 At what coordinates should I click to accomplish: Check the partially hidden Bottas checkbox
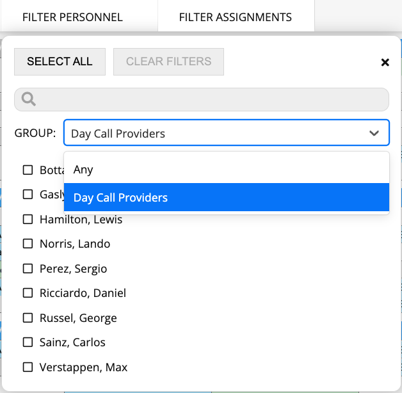click(28, 170)
